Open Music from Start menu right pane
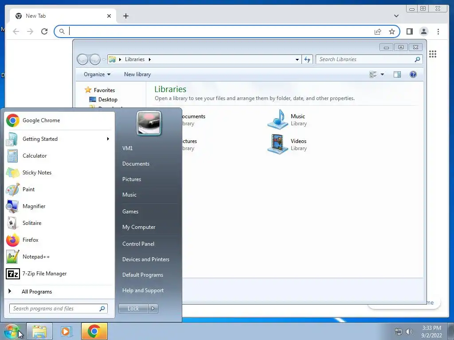Screen dimensions: 454x340 click(129, 195)
